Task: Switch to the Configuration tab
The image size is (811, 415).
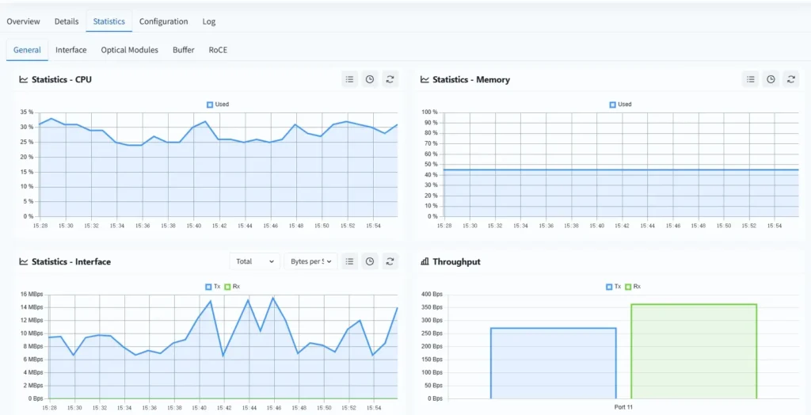Action: pyautogui.click(x=163, y=21)
